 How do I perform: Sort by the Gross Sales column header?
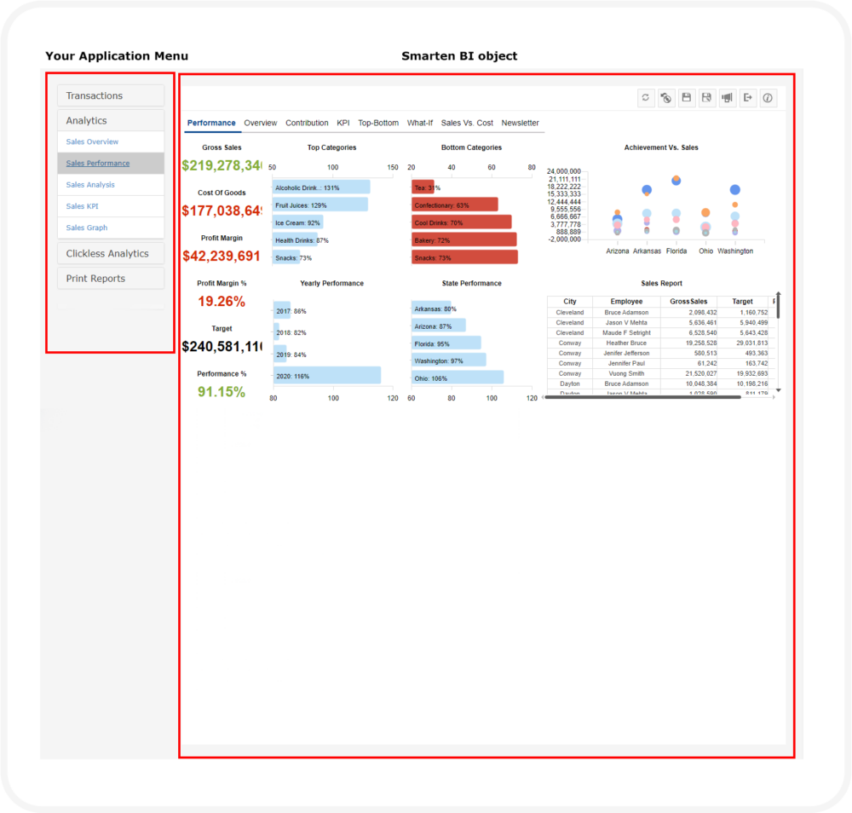tap(688, 301)
